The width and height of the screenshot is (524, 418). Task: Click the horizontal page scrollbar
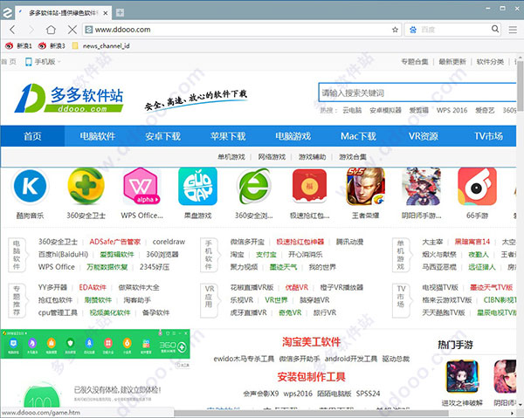(311, 414)
